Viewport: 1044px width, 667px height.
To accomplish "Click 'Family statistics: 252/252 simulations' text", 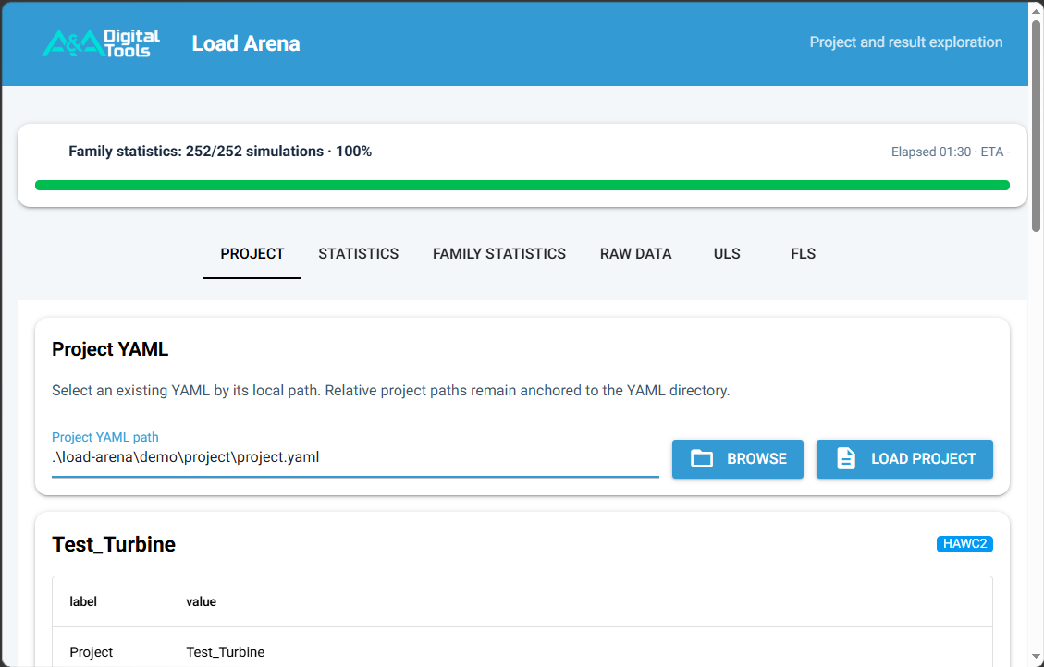I will (x=196, y=152).
